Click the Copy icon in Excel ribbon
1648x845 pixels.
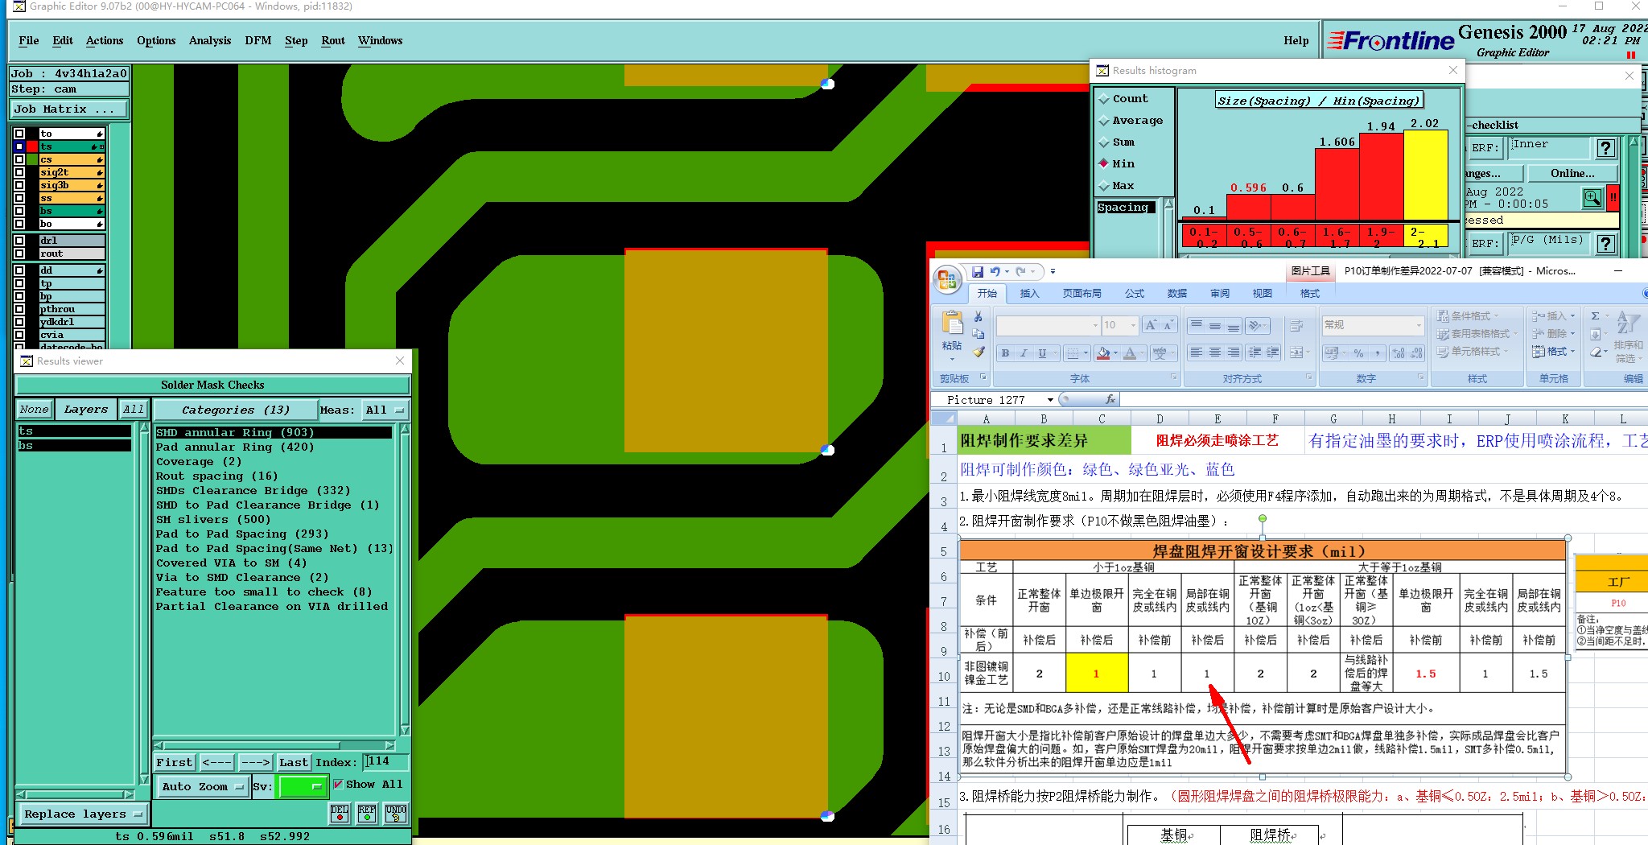(978, 334)
